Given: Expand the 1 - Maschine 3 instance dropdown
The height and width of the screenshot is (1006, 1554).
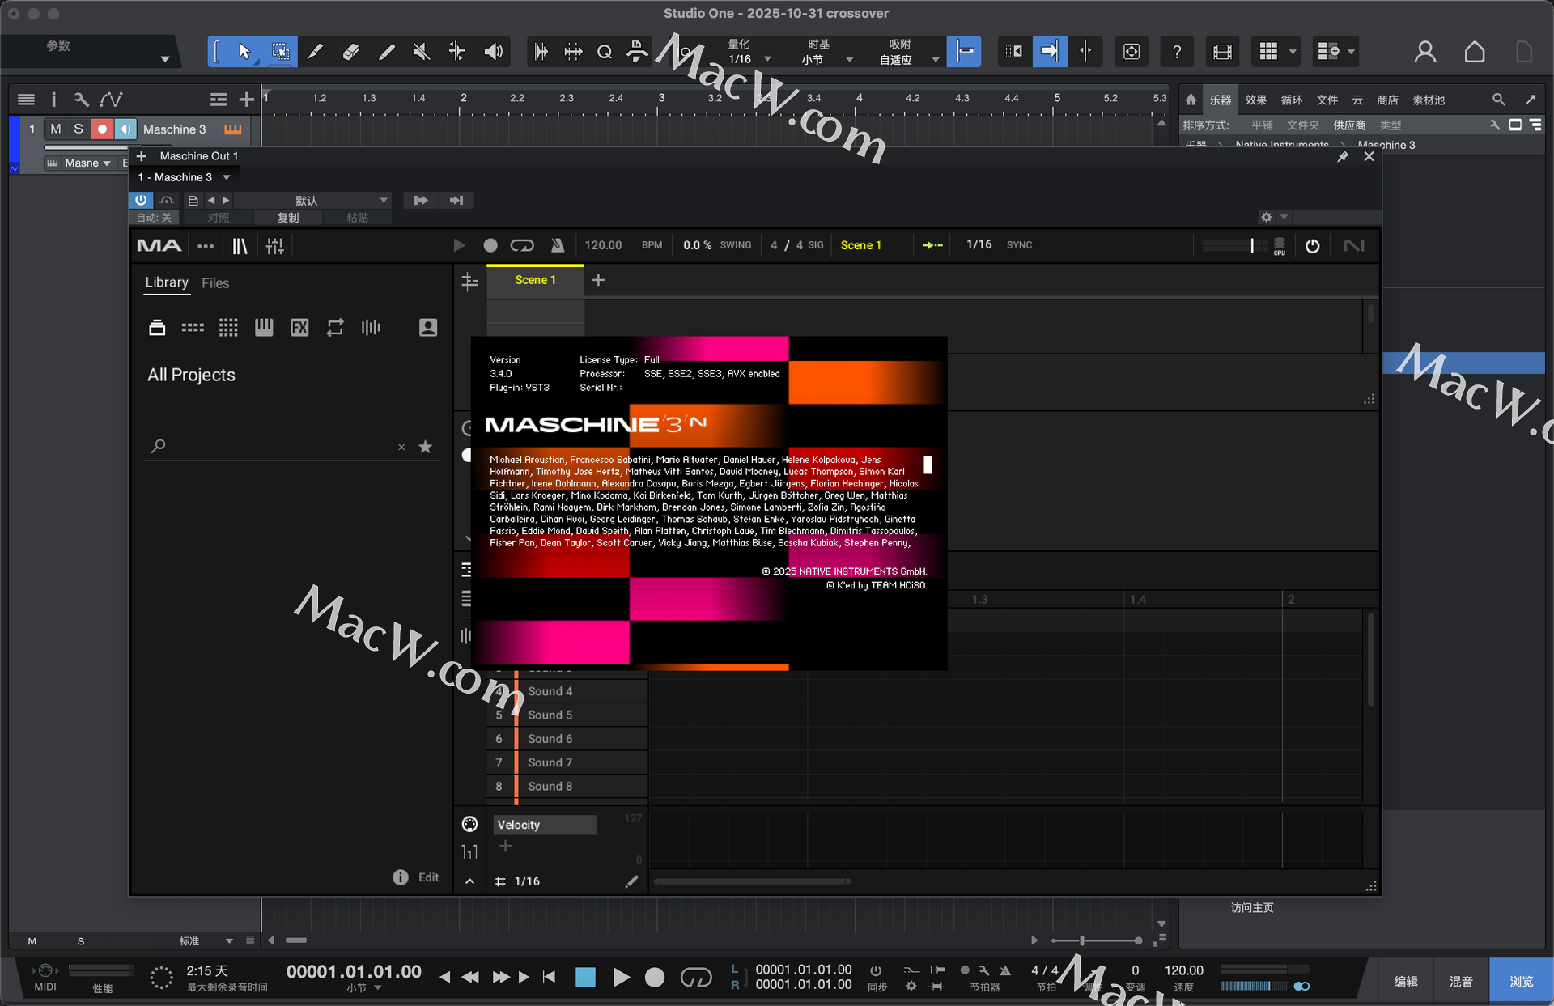Looking at the screenshot, I should click(227, 177).
